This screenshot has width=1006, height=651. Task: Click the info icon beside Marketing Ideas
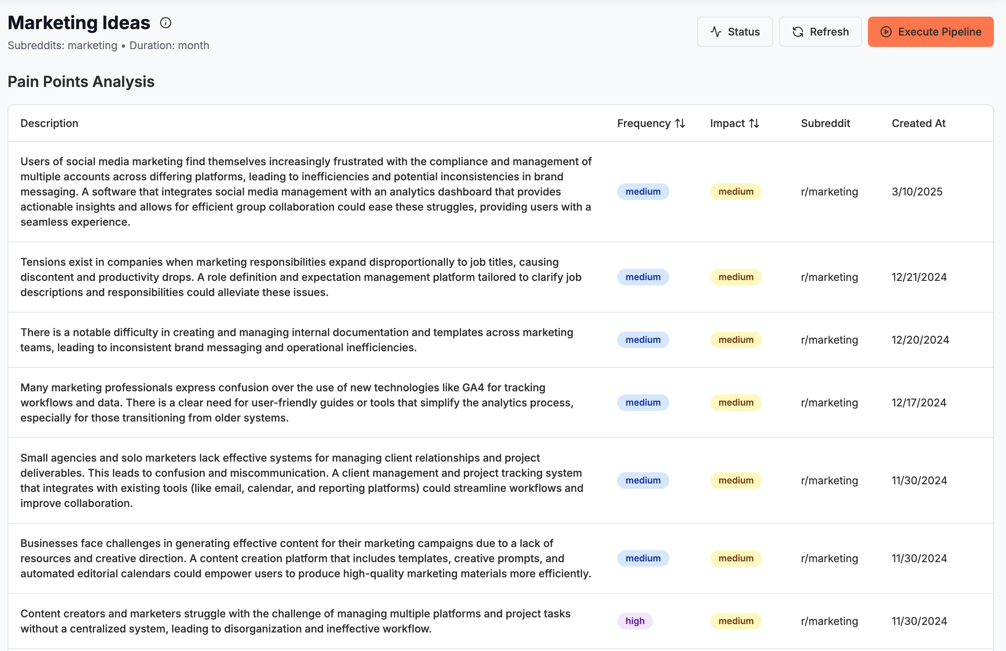[x=166, y=23]
